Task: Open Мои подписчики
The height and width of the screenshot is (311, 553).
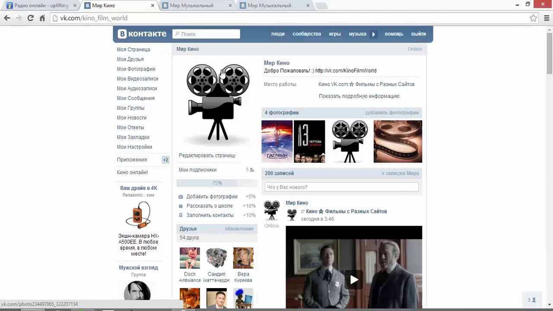Action: pyautogui.click(x=198, y=170)
